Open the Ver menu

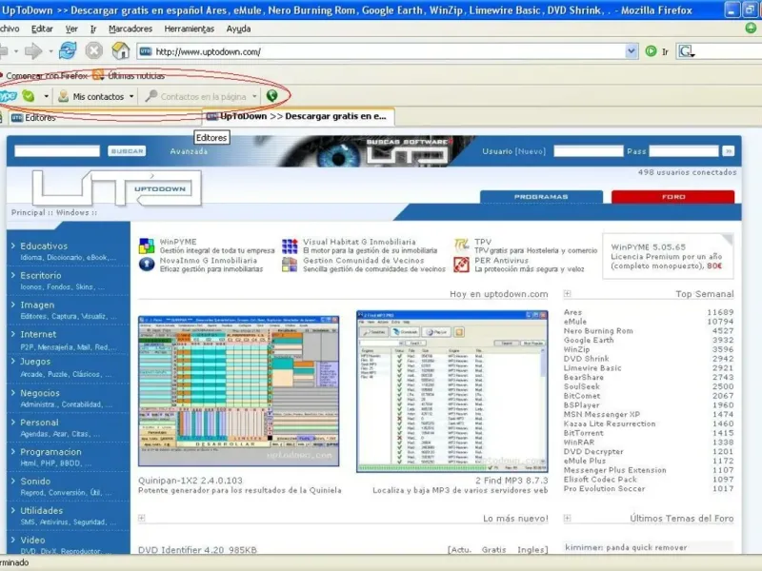point(71,29)
